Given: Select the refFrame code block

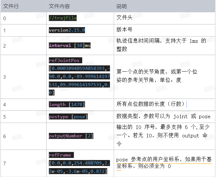Looking at the screenshot, I should pyautogui.click(x=78, y=163).
